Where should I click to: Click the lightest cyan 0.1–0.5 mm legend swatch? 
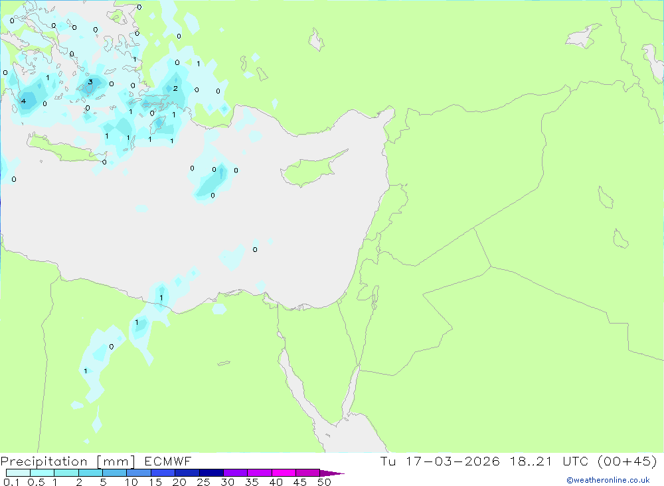(x=18, y=473)
